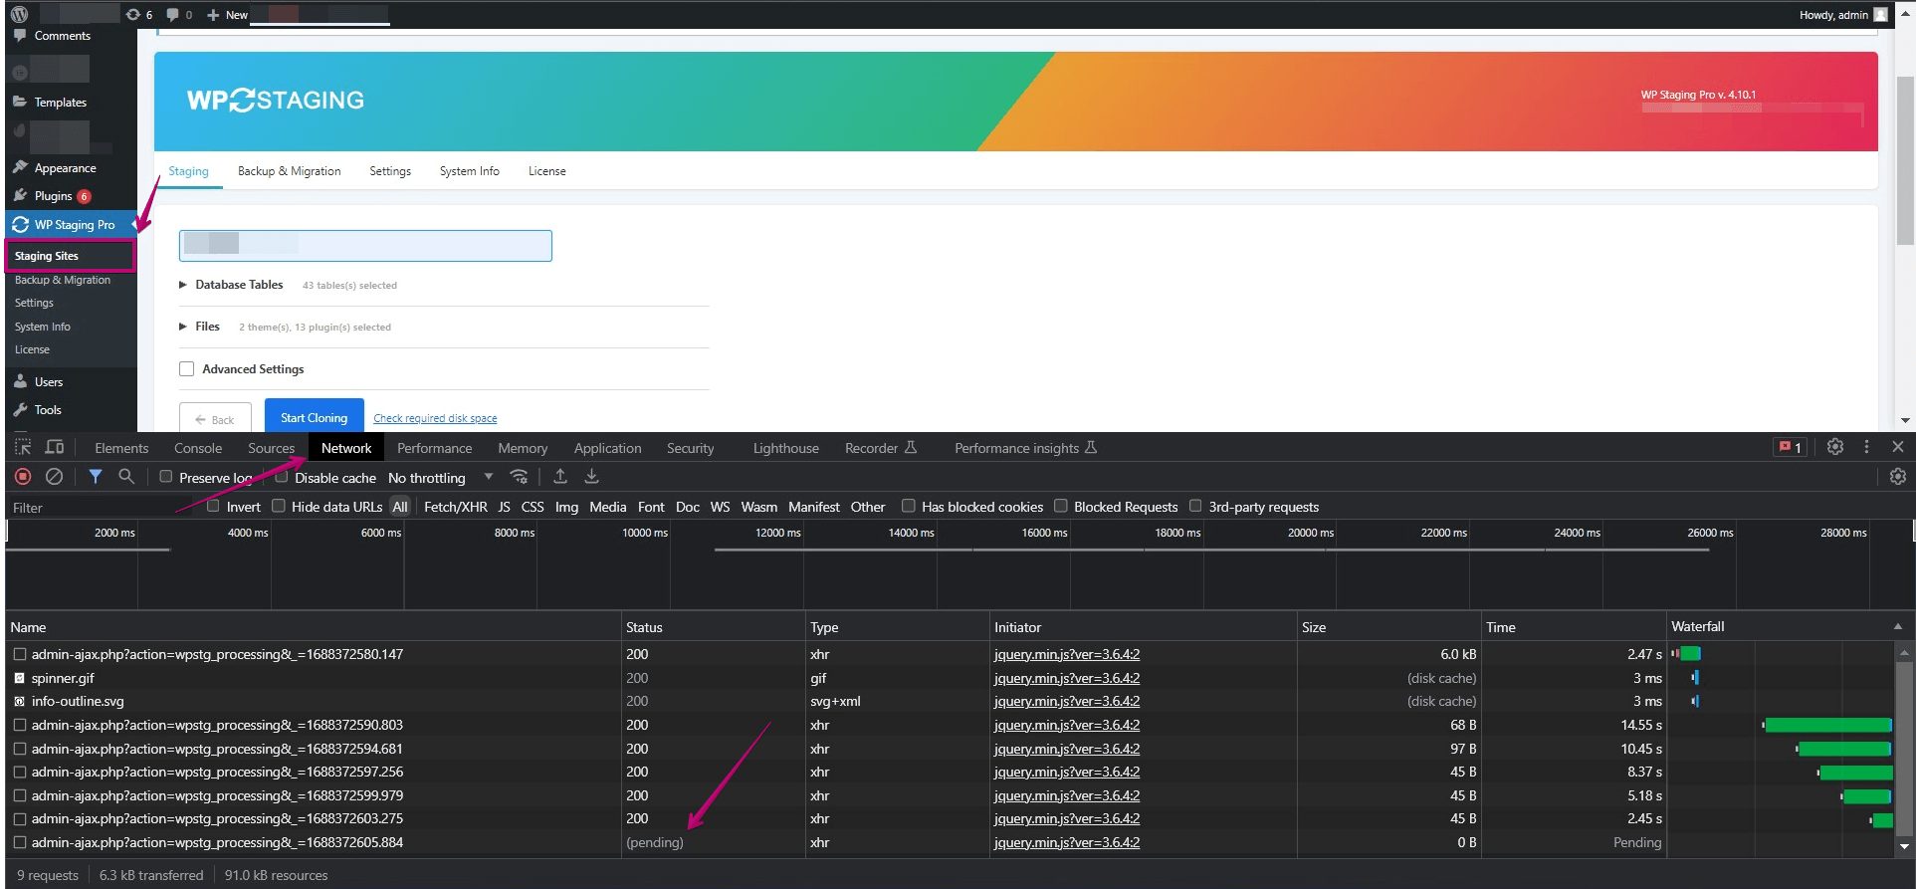
Task: Open the network search magnifier
Action: [x=126, y=477]
